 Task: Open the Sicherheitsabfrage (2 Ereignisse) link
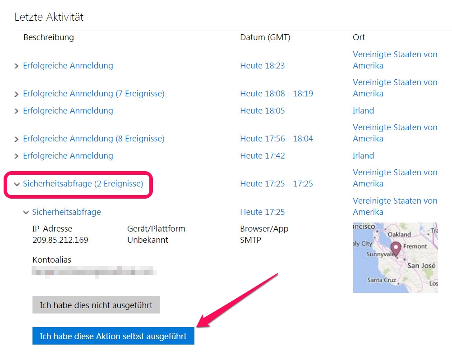click(83, 184)
